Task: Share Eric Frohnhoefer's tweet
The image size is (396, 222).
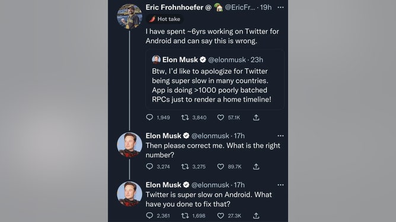Action: [256, 117]
